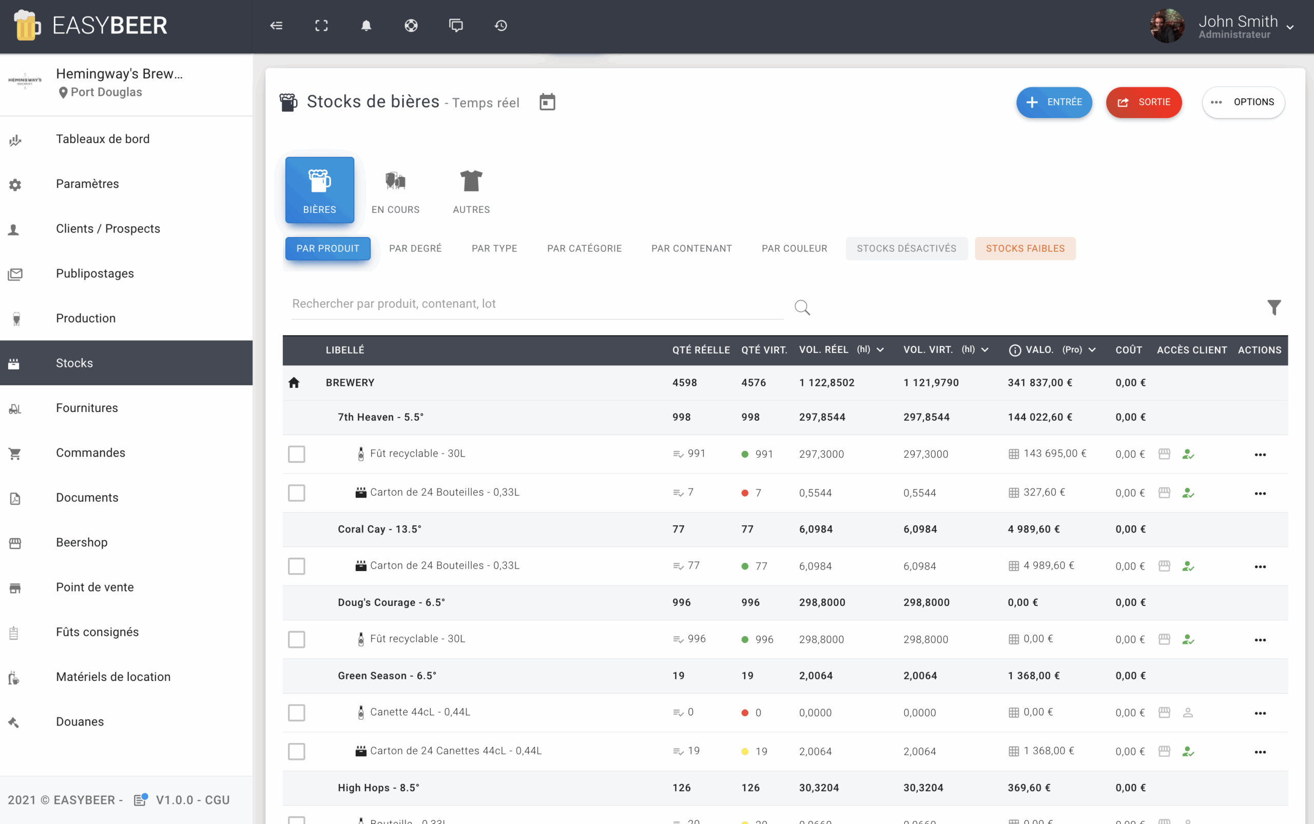Click the notification bell icon
This screenshot has width=1314, height=824.
coord(366,26)
